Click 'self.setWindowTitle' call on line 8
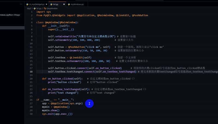Image resolution: width=218 pixels, height=124 pixels. 62,37
